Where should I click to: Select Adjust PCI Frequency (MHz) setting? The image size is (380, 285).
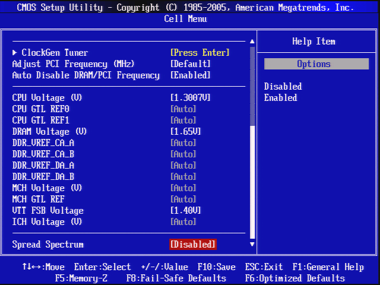coord(73,64)
